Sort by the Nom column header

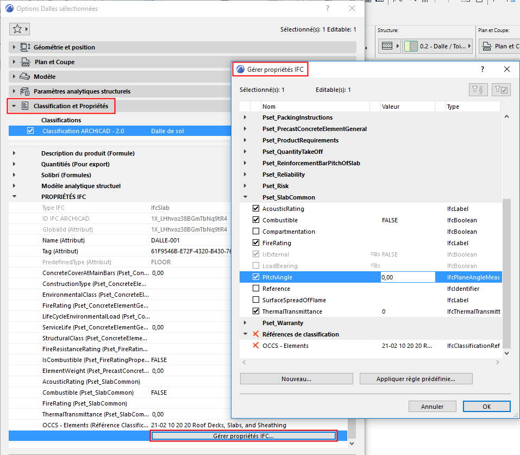315,107
